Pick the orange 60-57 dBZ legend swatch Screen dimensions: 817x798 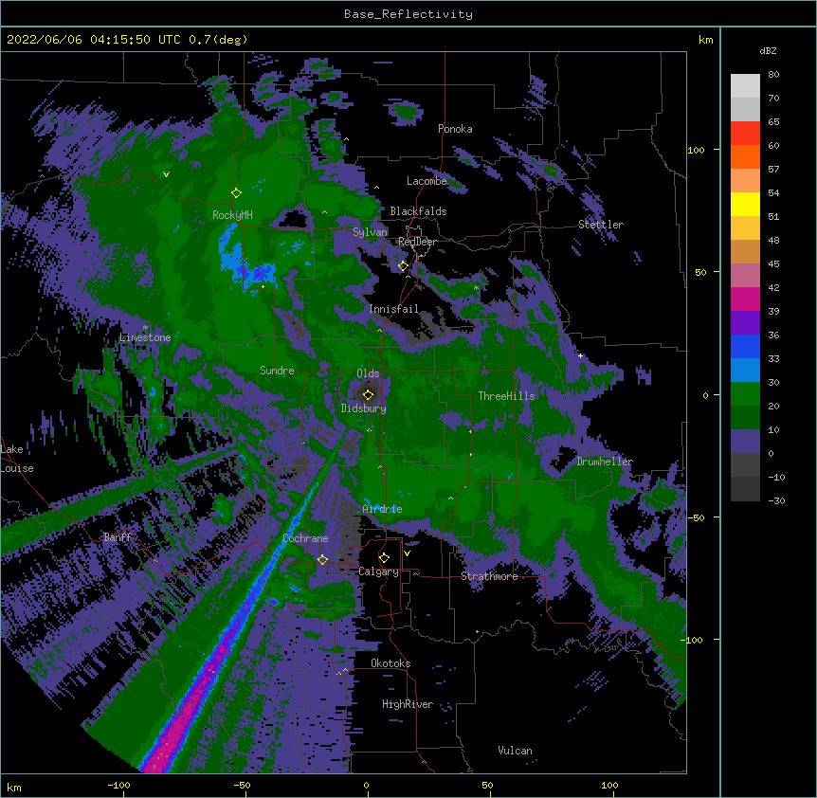745,156
